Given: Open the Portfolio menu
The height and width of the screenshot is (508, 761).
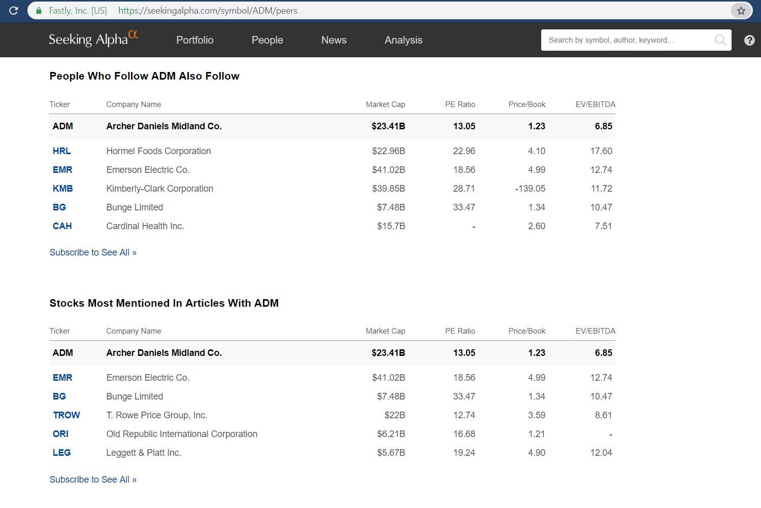Looking at the screenshot, I should (195, 40).
